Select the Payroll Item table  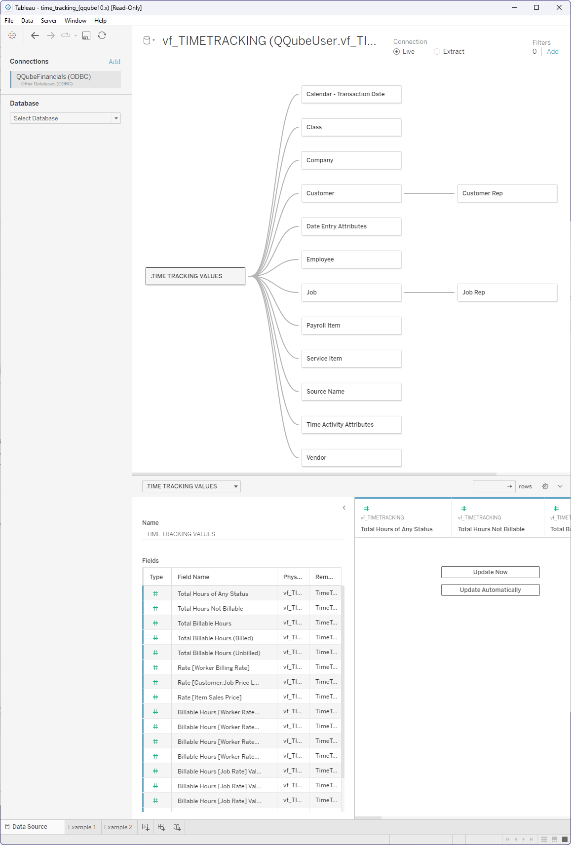351,326
